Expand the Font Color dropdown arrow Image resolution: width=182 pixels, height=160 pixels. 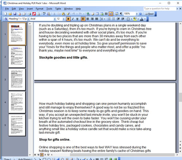(x=145, y=19)
